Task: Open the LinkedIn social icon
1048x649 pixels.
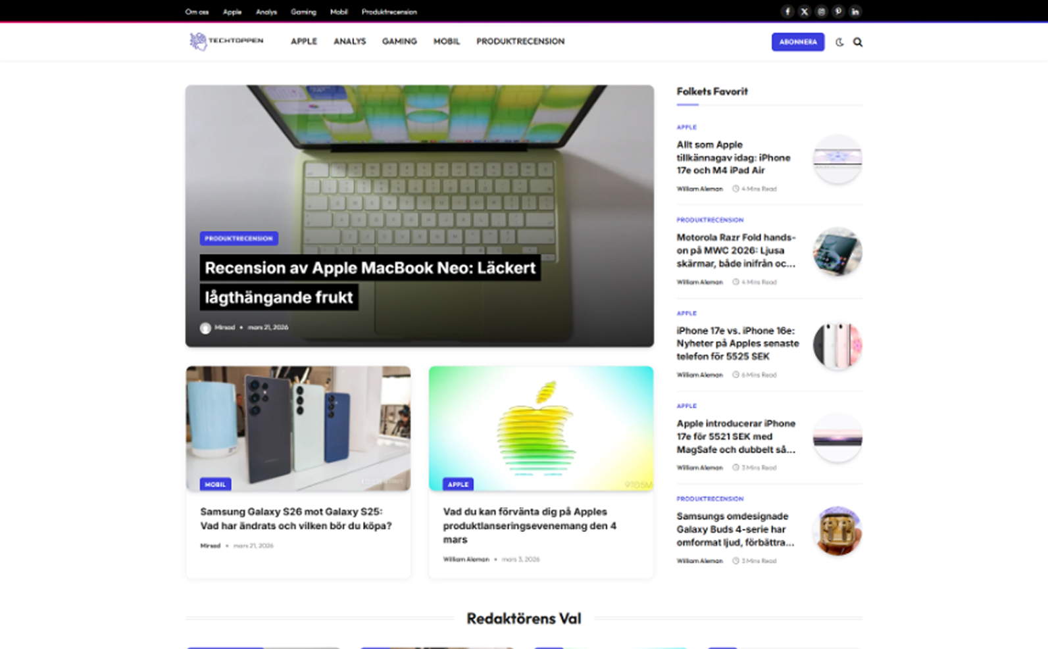Action: (x=855, y=11)
